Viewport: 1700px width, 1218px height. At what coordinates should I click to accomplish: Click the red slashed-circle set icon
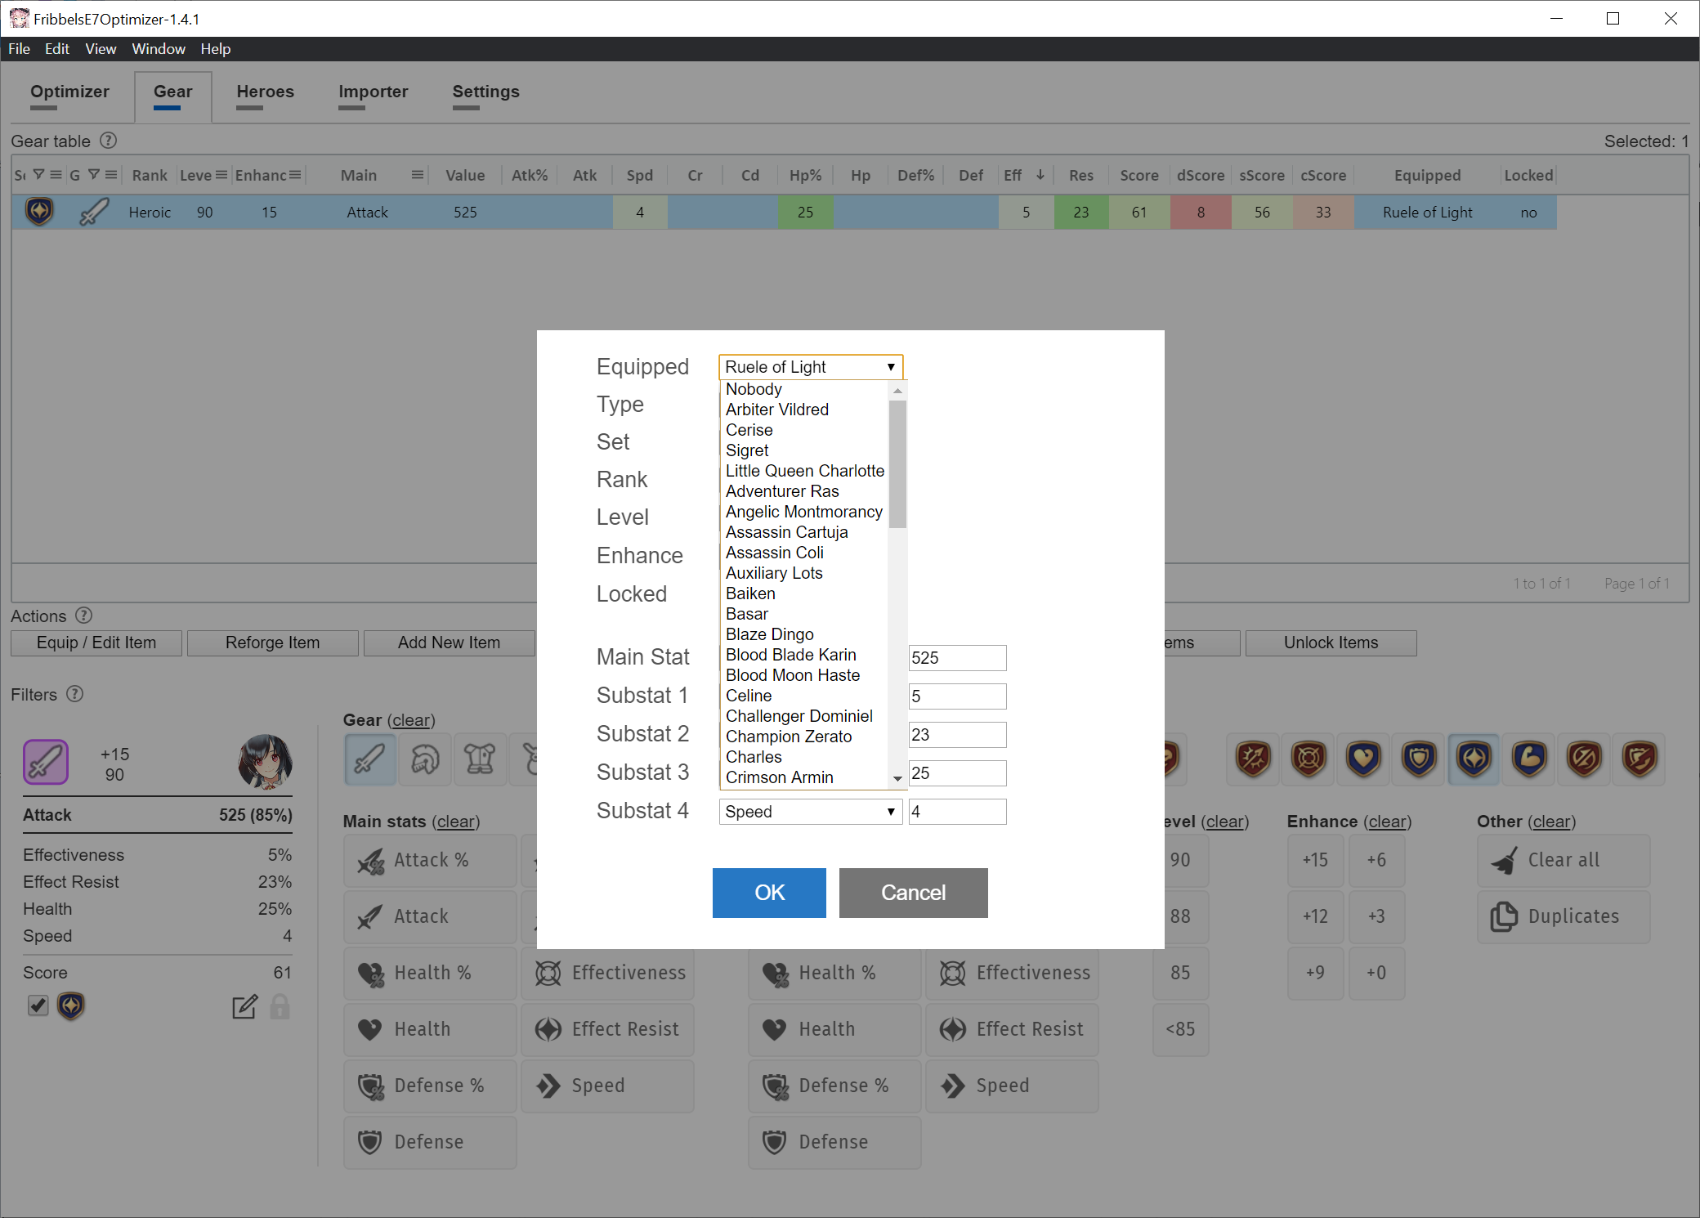1584,759
